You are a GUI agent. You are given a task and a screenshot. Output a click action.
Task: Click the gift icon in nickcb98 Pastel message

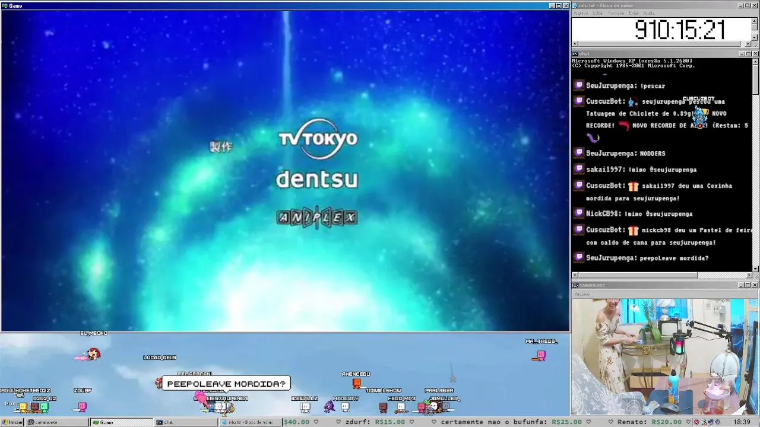633,230
